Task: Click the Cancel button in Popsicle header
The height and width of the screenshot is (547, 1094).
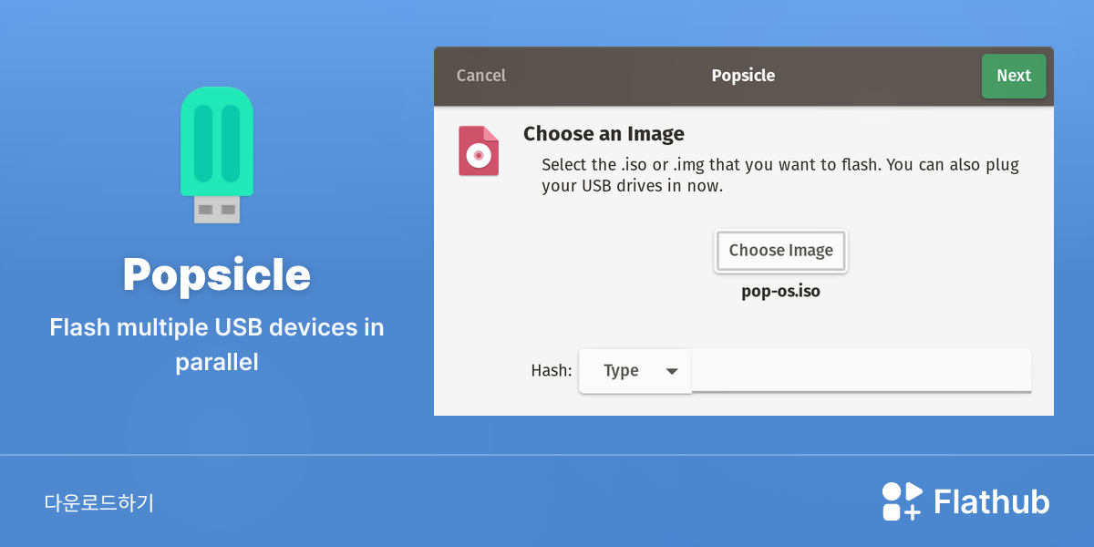Action: pyautogui.click(x=480, y=76)
